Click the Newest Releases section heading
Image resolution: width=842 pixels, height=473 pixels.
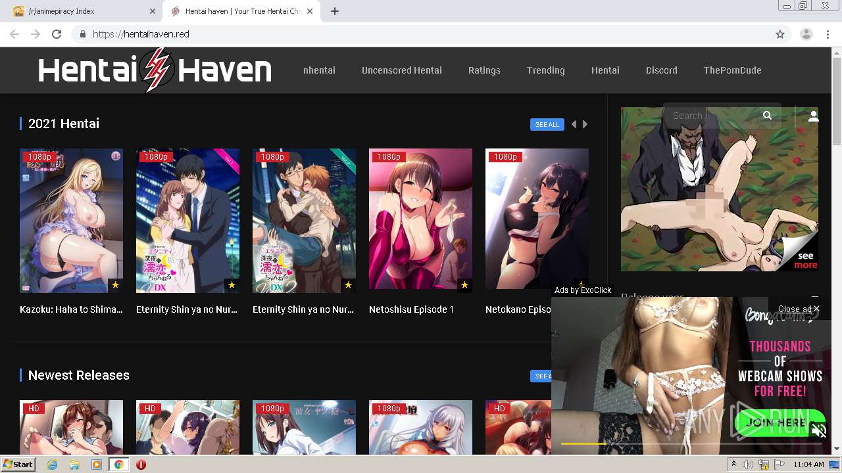[79, 375]
